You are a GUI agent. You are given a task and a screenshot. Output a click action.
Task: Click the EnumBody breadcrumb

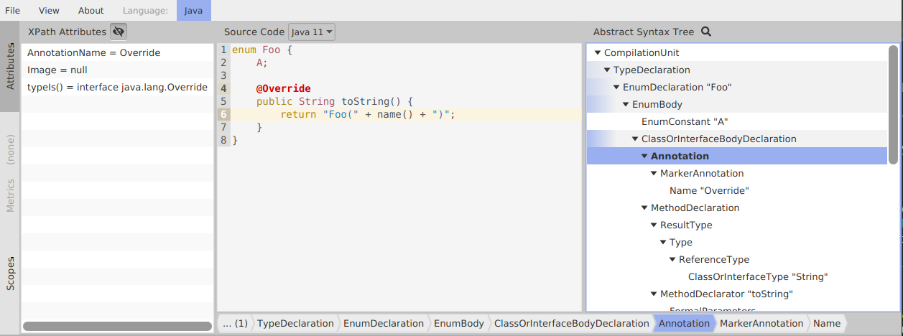tap(459, 324)
